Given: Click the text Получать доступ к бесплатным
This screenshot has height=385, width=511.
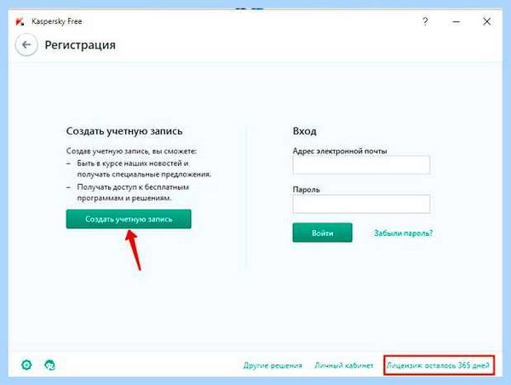Looking at the screenshot, I should (133, 187).
